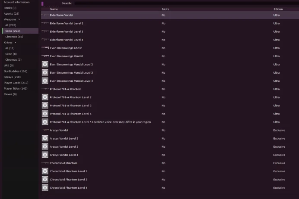
Task: Click the placeholder icon for Protocol 781-A Phantom Level 4
Action: [x=45, y=114]
